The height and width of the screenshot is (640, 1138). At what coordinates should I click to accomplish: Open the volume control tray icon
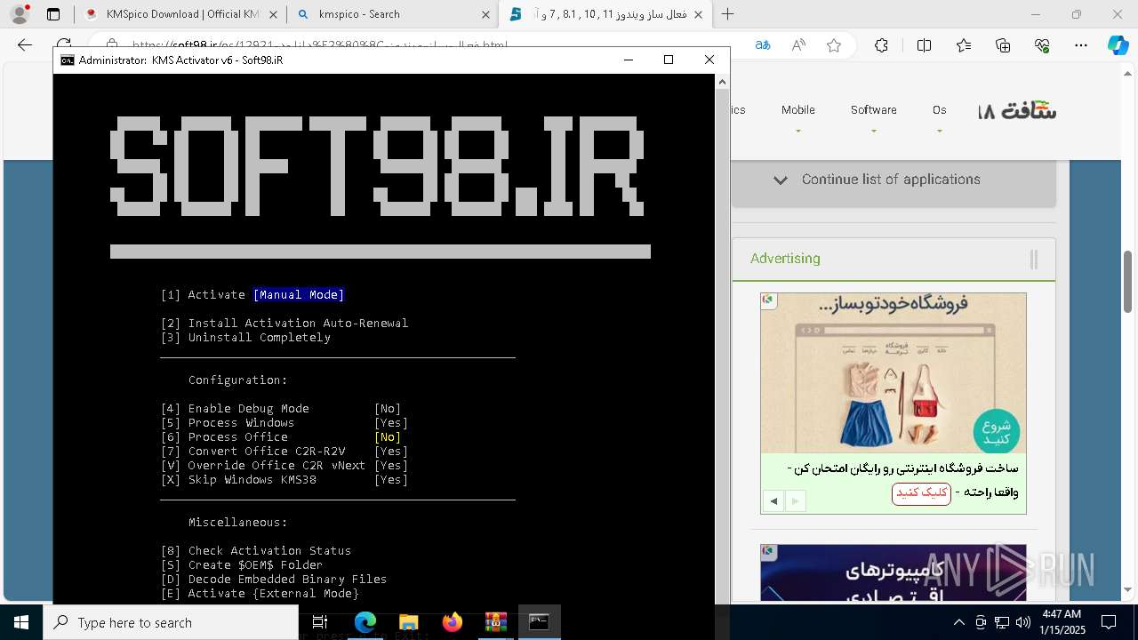pyautogui.click(x=1022, y=622)
